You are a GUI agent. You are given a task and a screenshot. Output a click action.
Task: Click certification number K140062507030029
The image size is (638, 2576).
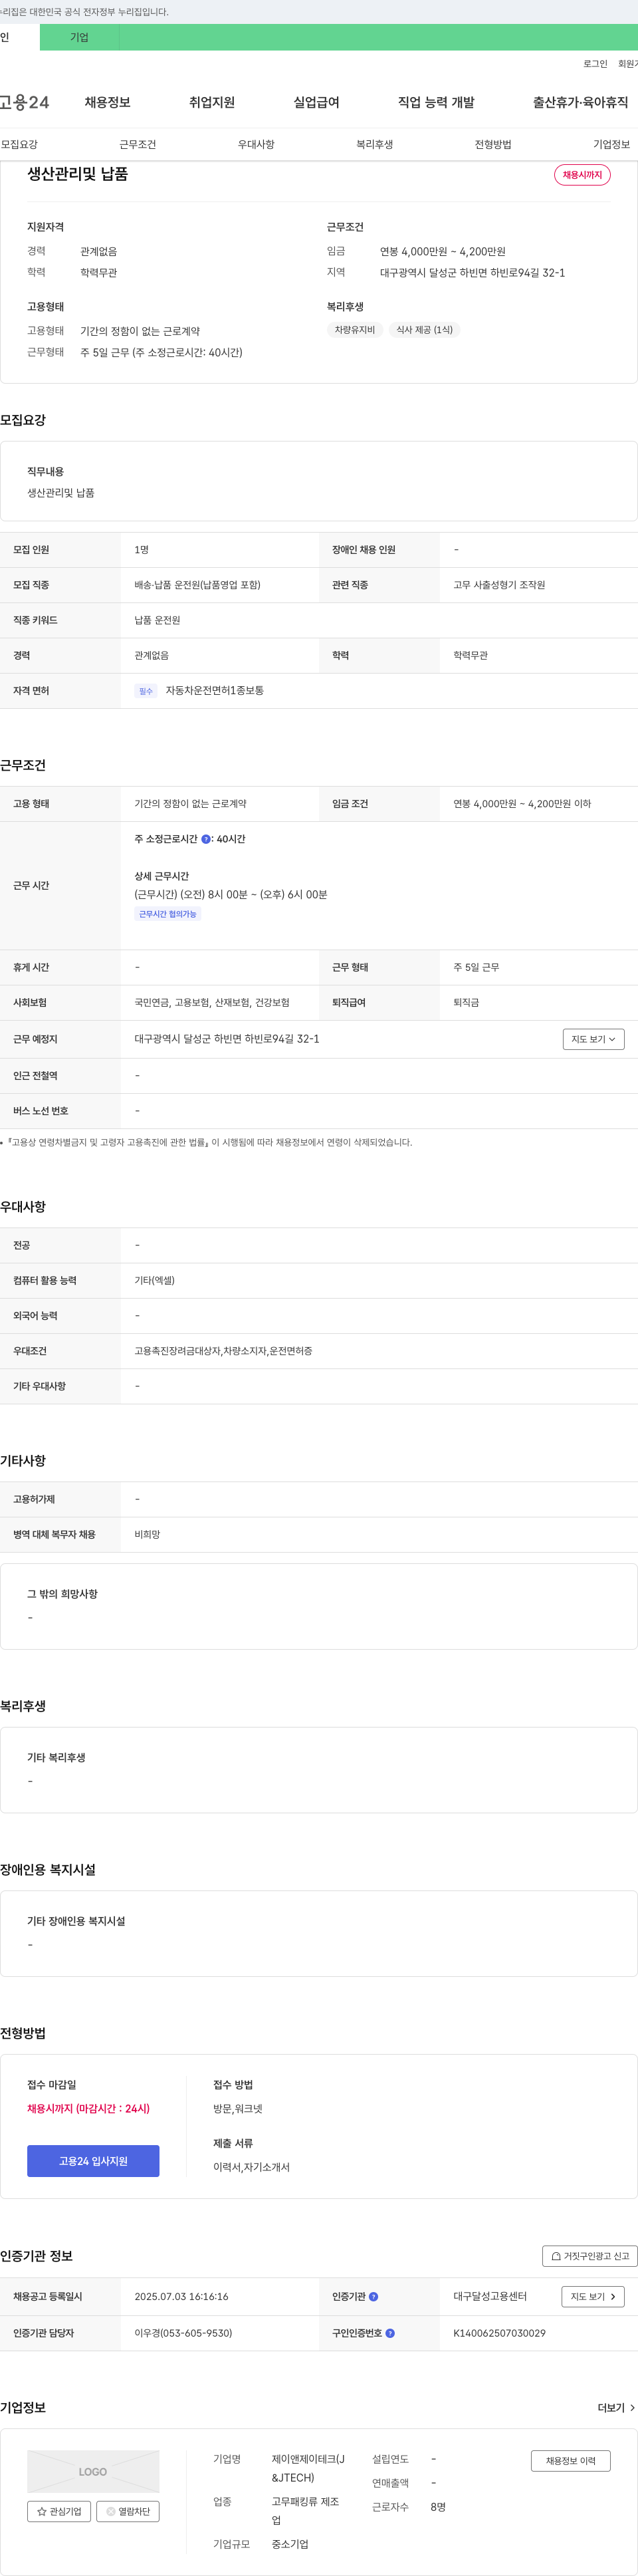click(x=499, y=2333)
